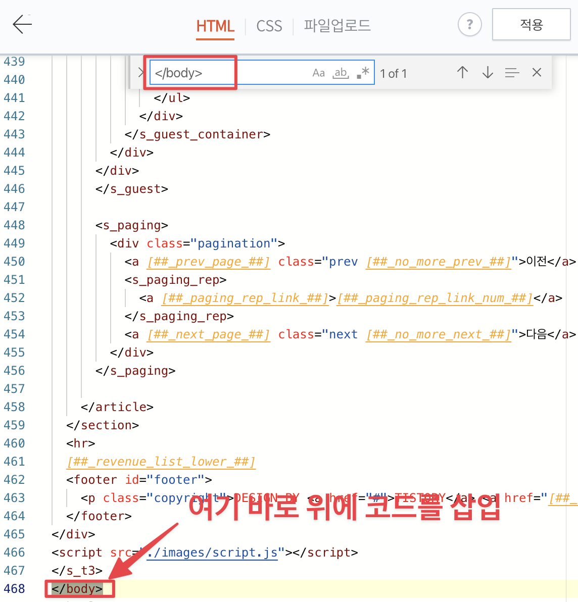This screenshot has height=602, width=578.
Task: Select [##_no_more_prev_##] on line 450
Action: (438, 262)
